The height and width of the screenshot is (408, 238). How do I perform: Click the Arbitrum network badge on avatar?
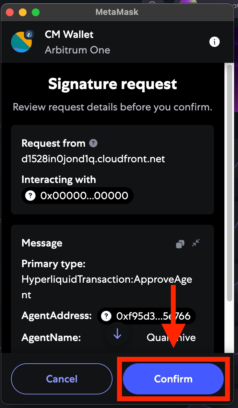tap(29, 34)
